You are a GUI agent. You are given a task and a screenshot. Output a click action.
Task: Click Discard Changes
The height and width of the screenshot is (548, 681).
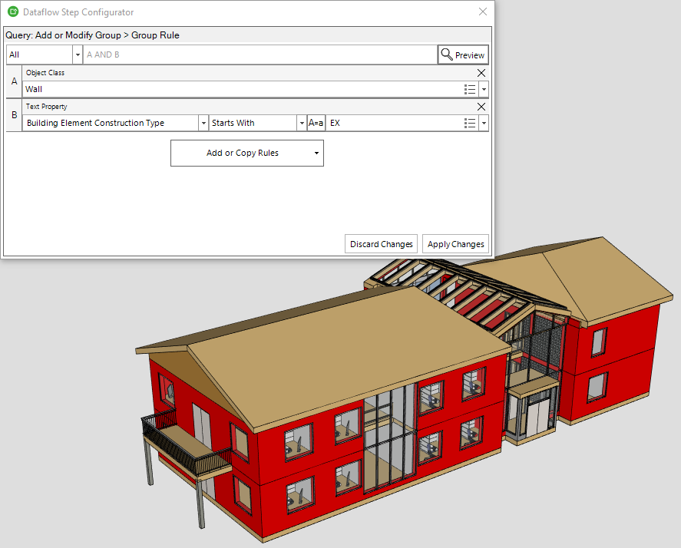pyautogui.click(x=382, y=244)
